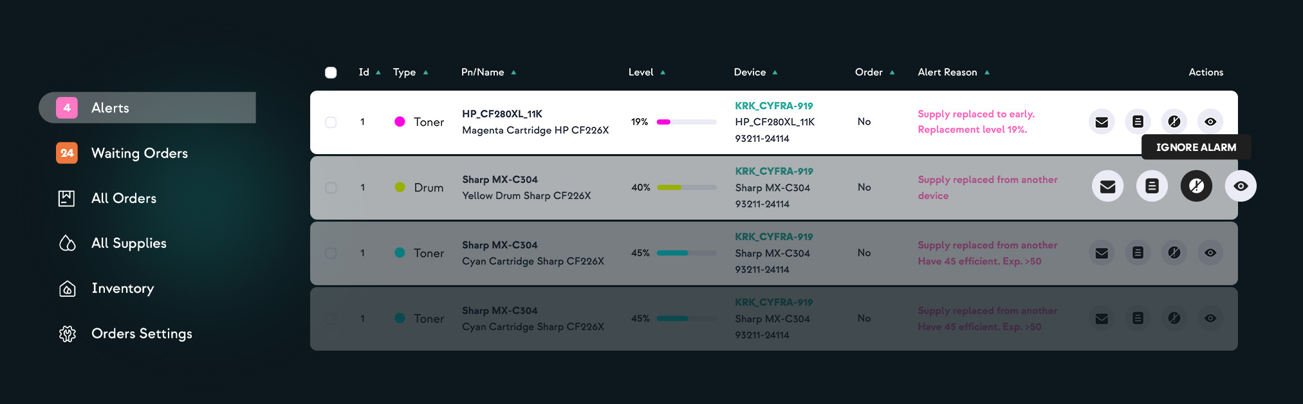The height and width of the screenshot is (404, 1303).
Task: Tick the checkbox for the Yellow Drum row
Action: pos(331,188)
